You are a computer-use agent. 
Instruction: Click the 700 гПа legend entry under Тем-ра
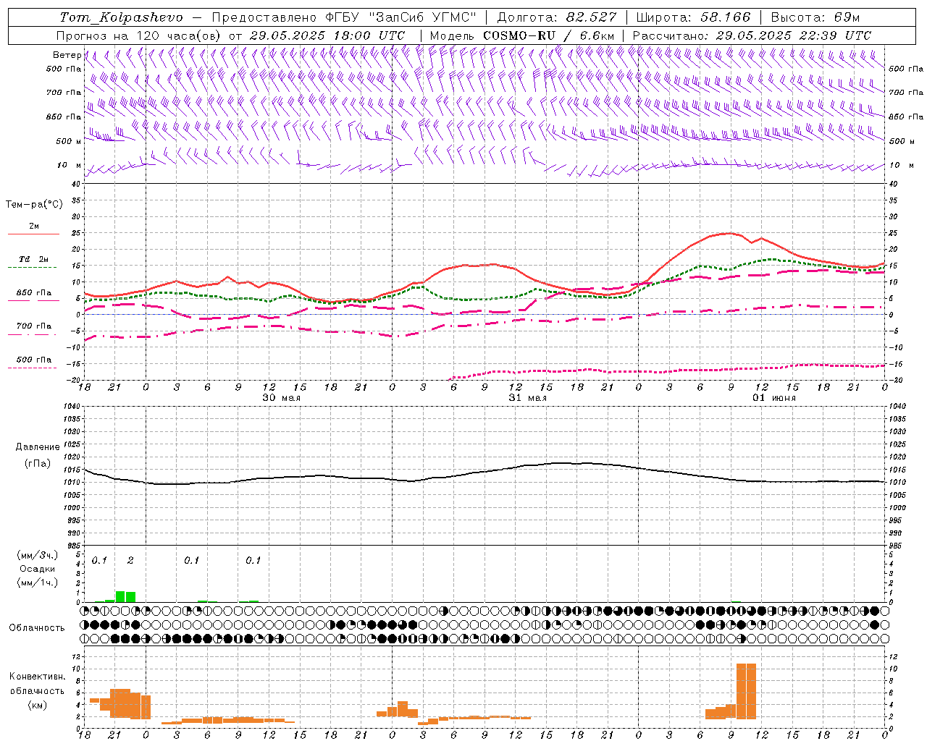point(34,326)
